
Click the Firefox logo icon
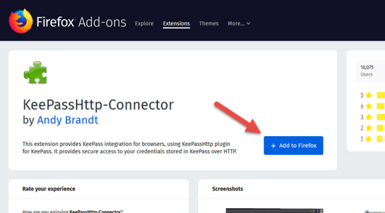20,21
